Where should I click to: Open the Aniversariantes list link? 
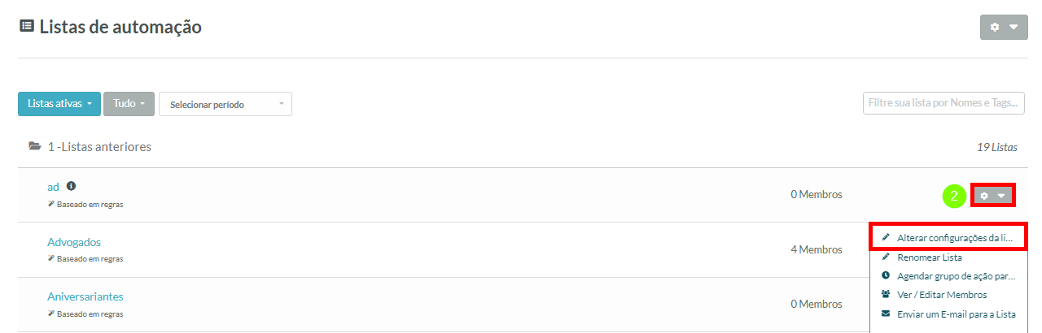click(x=85, y=296)
